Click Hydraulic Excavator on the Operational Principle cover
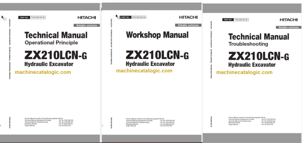 (x=49, y=64)
